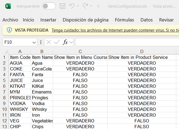Click the Insert Function fx icon

coord(66,42)
